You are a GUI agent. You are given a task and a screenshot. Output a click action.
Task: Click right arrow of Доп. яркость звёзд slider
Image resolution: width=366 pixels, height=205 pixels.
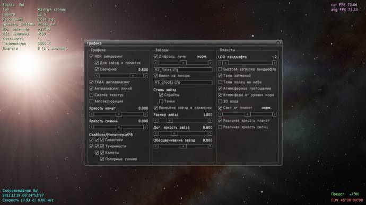(x=210, y=133)
